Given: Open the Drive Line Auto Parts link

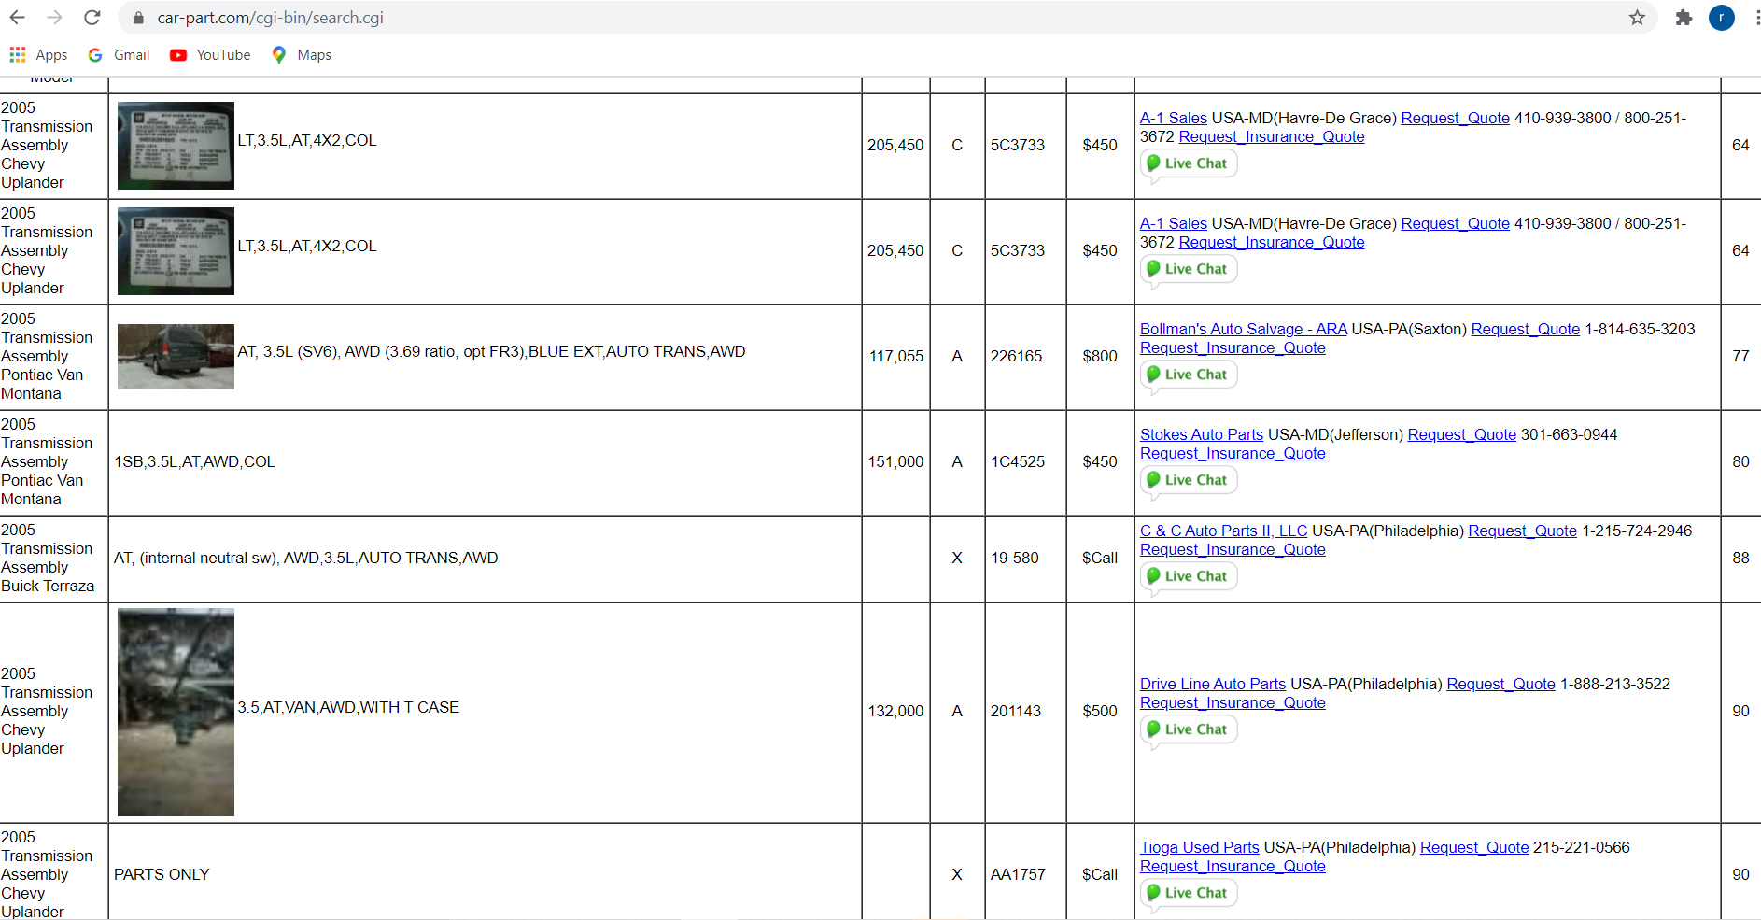Looking at the screenshot, I should (x=1213, y=684).
